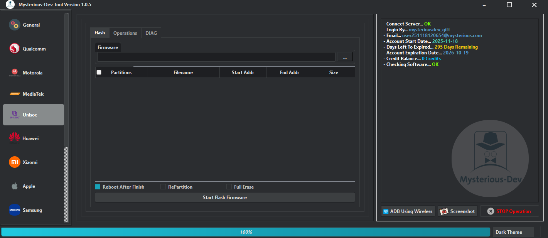Click ADB Using Wireless button

408,211
